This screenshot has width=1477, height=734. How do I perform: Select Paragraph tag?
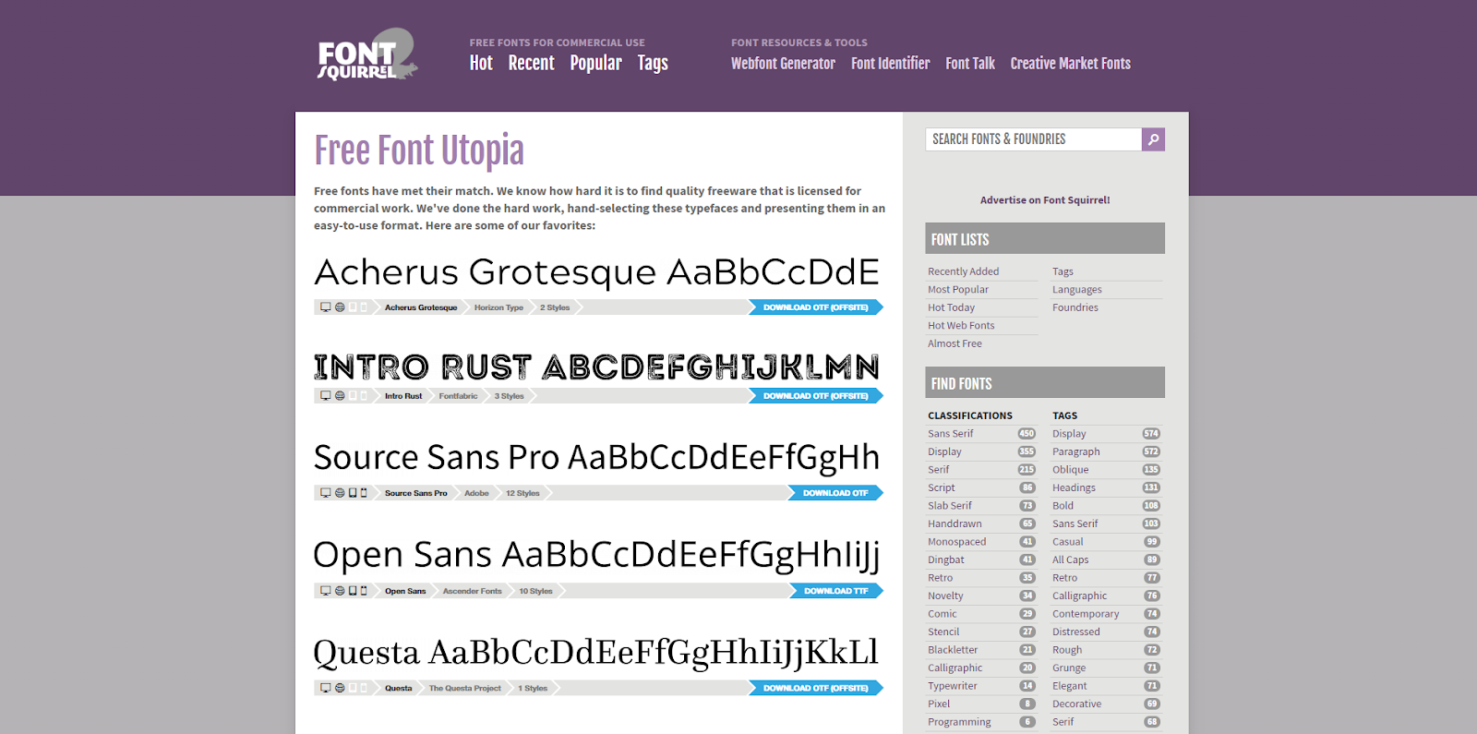tap(1076, 452)
